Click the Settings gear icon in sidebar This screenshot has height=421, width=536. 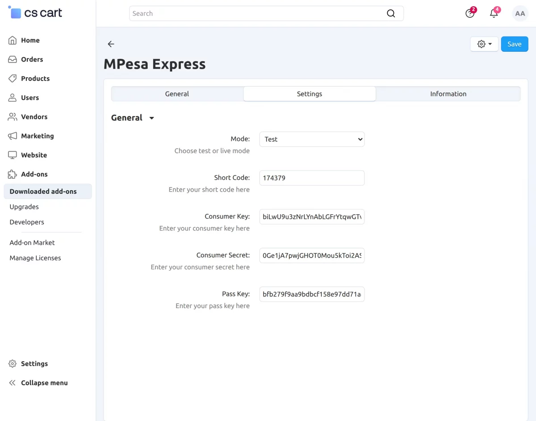pyautogui.click(x=13, y=364)
